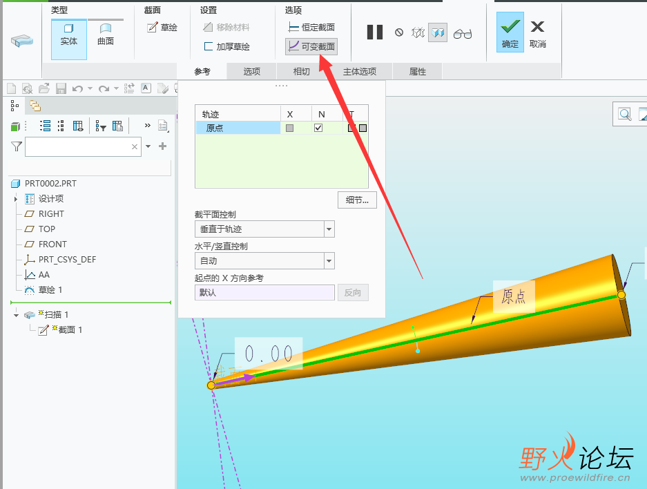Open the tree settings document icon

[163, 126]
